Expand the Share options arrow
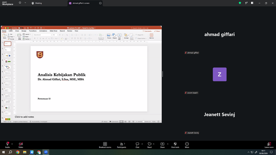The image size is (276, 155). tap(168, 144)
